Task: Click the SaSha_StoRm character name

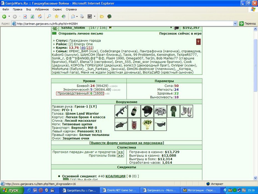Action: coord(73,28)
